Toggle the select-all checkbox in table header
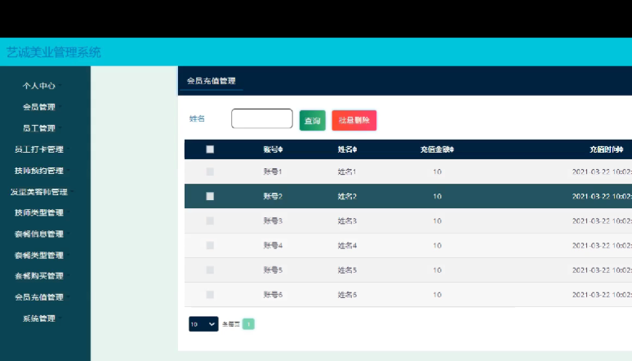 click(x=210, y=149)
